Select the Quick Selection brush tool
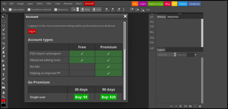Screen dimensions: 228x109 click(3, 30)
